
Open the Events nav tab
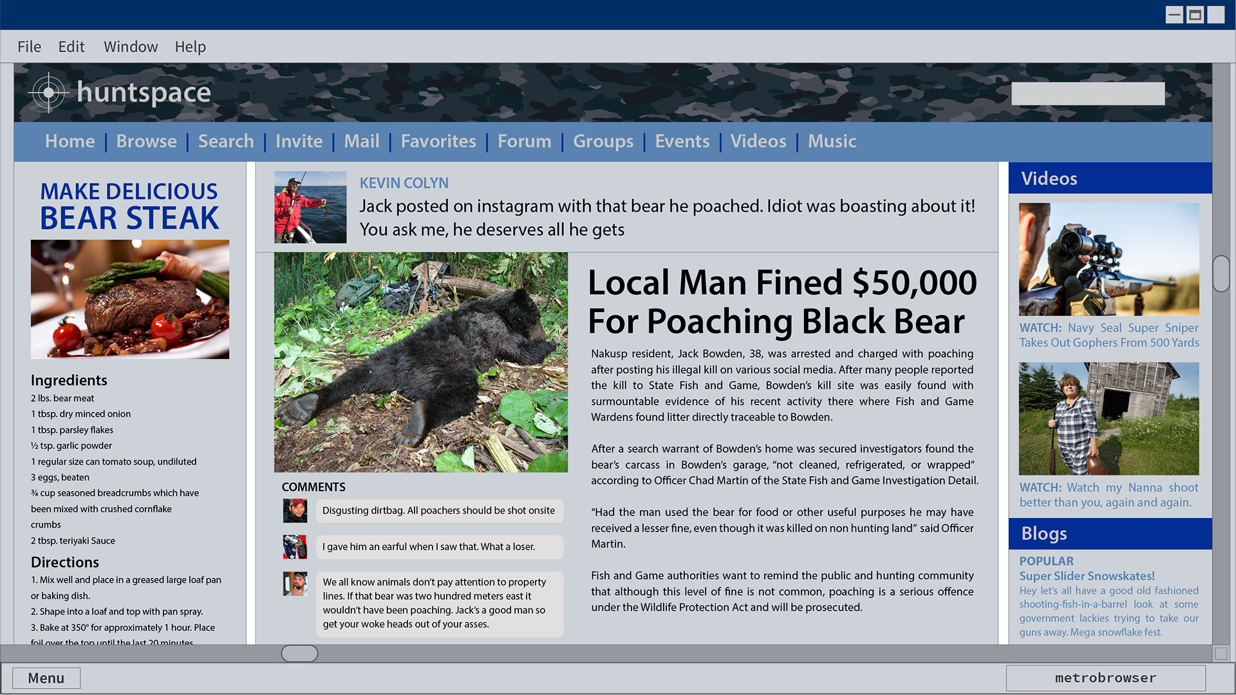click(x=682, y=141)
